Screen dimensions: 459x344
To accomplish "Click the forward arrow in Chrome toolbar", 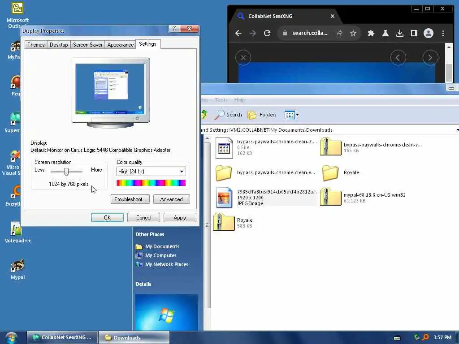I will [x=253, y=33].
